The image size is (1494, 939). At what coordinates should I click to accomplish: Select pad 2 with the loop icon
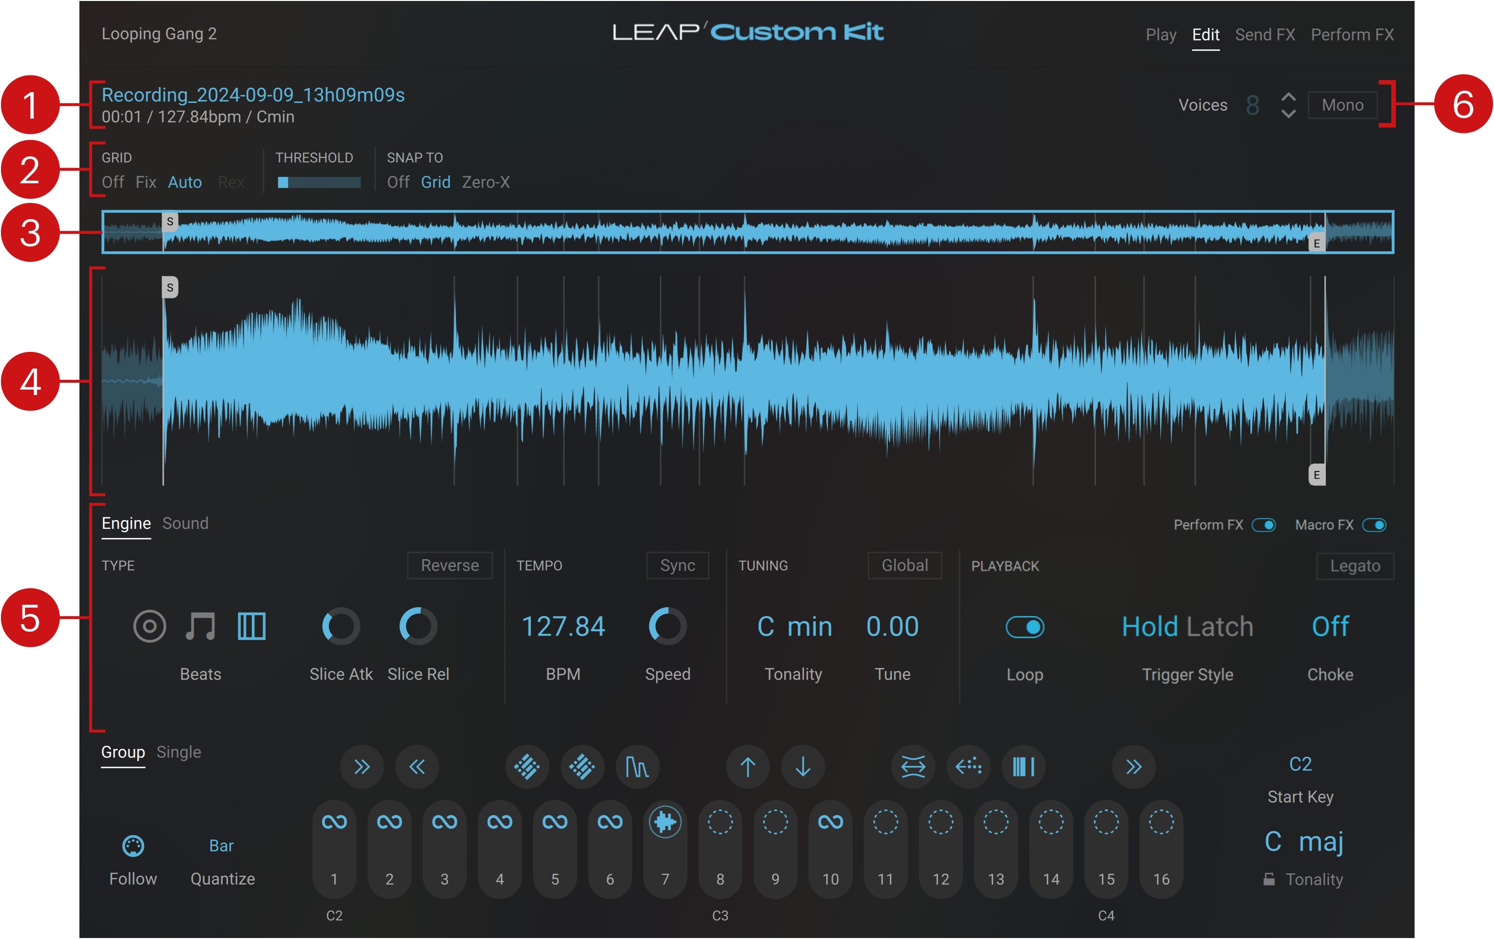coord(390,849)
